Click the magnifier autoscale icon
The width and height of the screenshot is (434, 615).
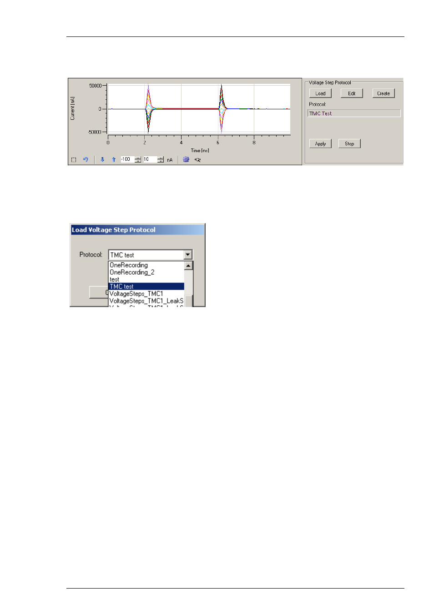197,160
